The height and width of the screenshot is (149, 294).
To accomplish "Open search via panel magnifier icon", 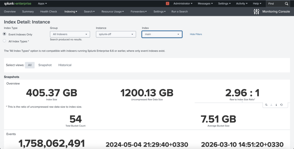I will (x=266, y=105).
